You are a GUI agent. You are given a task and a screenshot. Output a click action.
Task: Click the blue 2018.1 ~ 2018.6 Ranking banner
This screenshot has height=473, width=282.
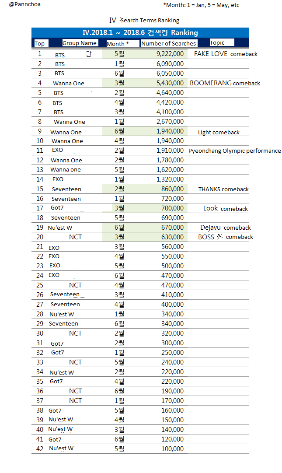click(x=140, y=33)
